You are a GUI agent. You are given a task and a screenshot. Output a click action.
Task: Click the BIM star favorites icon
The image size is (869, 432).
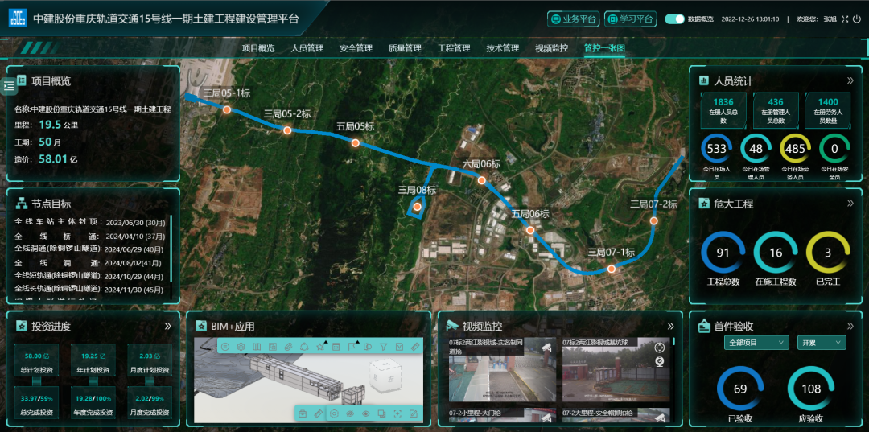tap(320, 347)
